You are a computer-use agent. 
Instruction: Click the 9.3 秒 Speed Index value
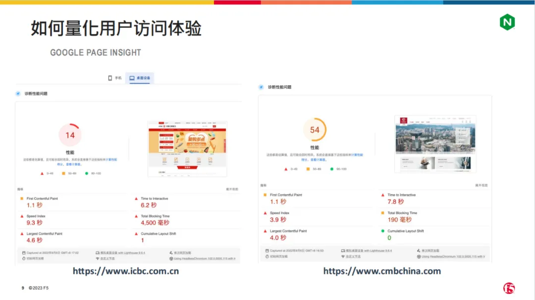click(35, 223)
